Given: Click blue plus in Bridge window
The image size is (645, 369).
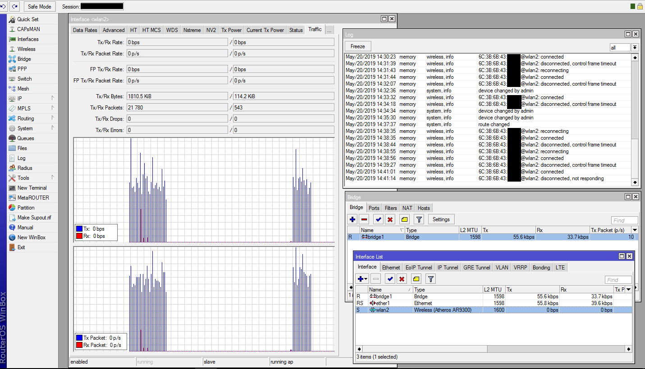Looking at the screenshot, I should (x=352, y=219).
